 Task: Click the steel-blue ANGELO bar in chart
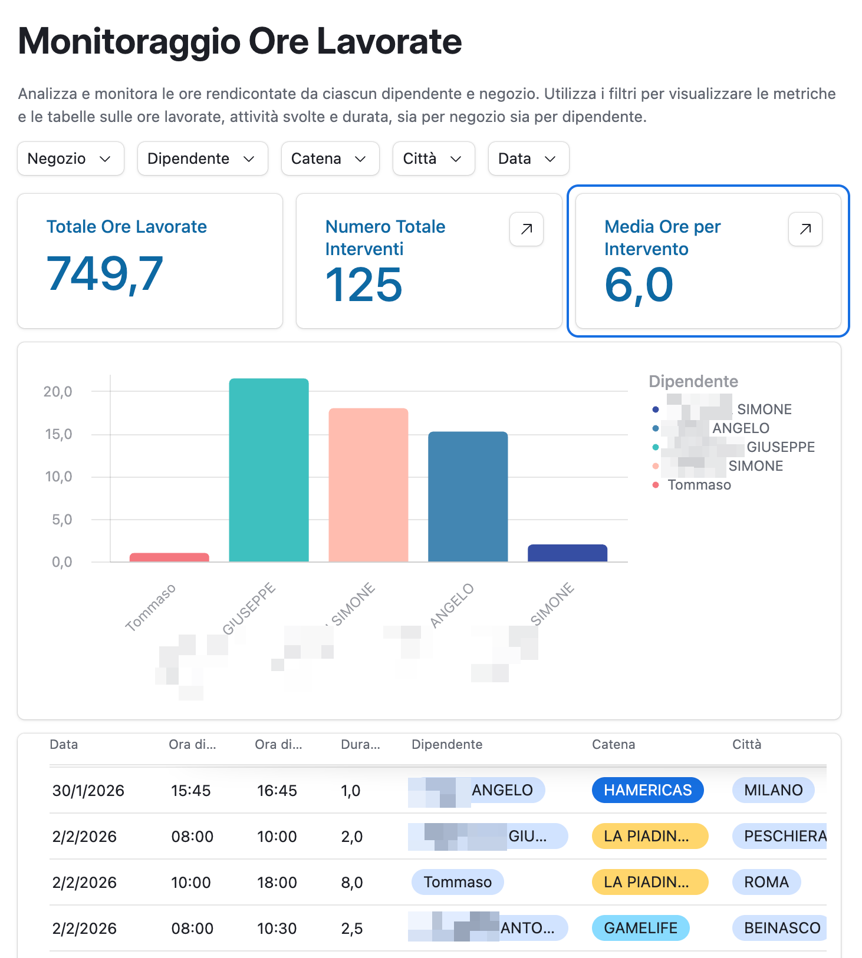pos(468,497)
